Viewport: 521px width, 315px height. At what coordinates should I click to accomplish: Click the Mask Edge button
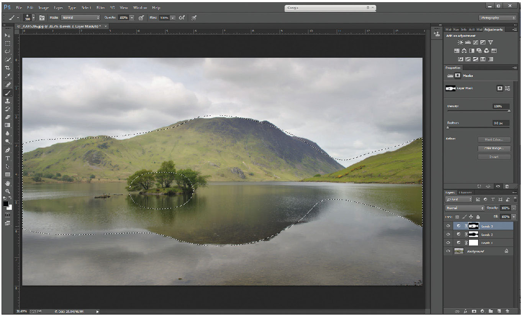tap(494, 140)
